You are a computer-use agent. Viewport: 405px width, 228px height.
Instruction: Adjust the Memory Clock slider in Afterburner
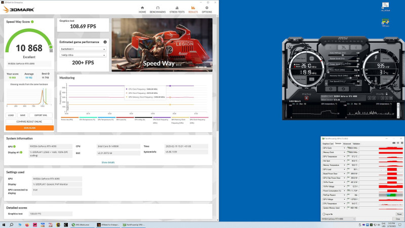(x=343, y=78)
